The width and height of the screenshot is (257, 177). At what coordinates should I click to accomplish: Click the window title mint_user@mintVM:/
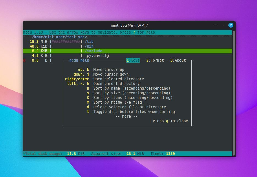129,25
